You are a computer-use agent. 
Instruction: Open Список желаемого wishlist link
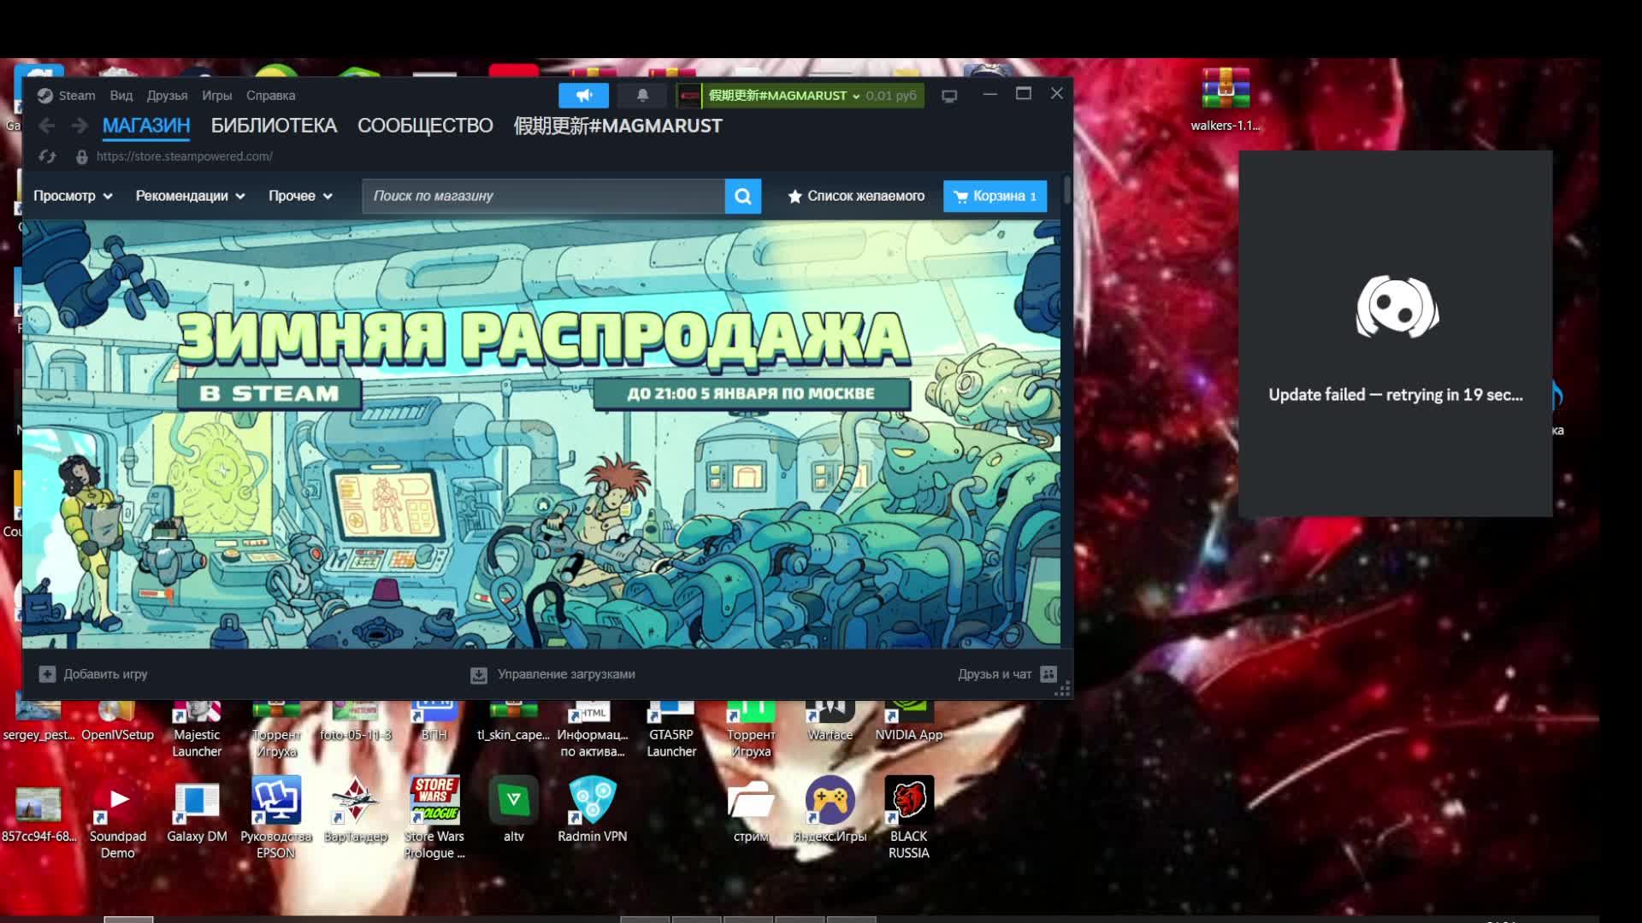(x=855, y=197)
